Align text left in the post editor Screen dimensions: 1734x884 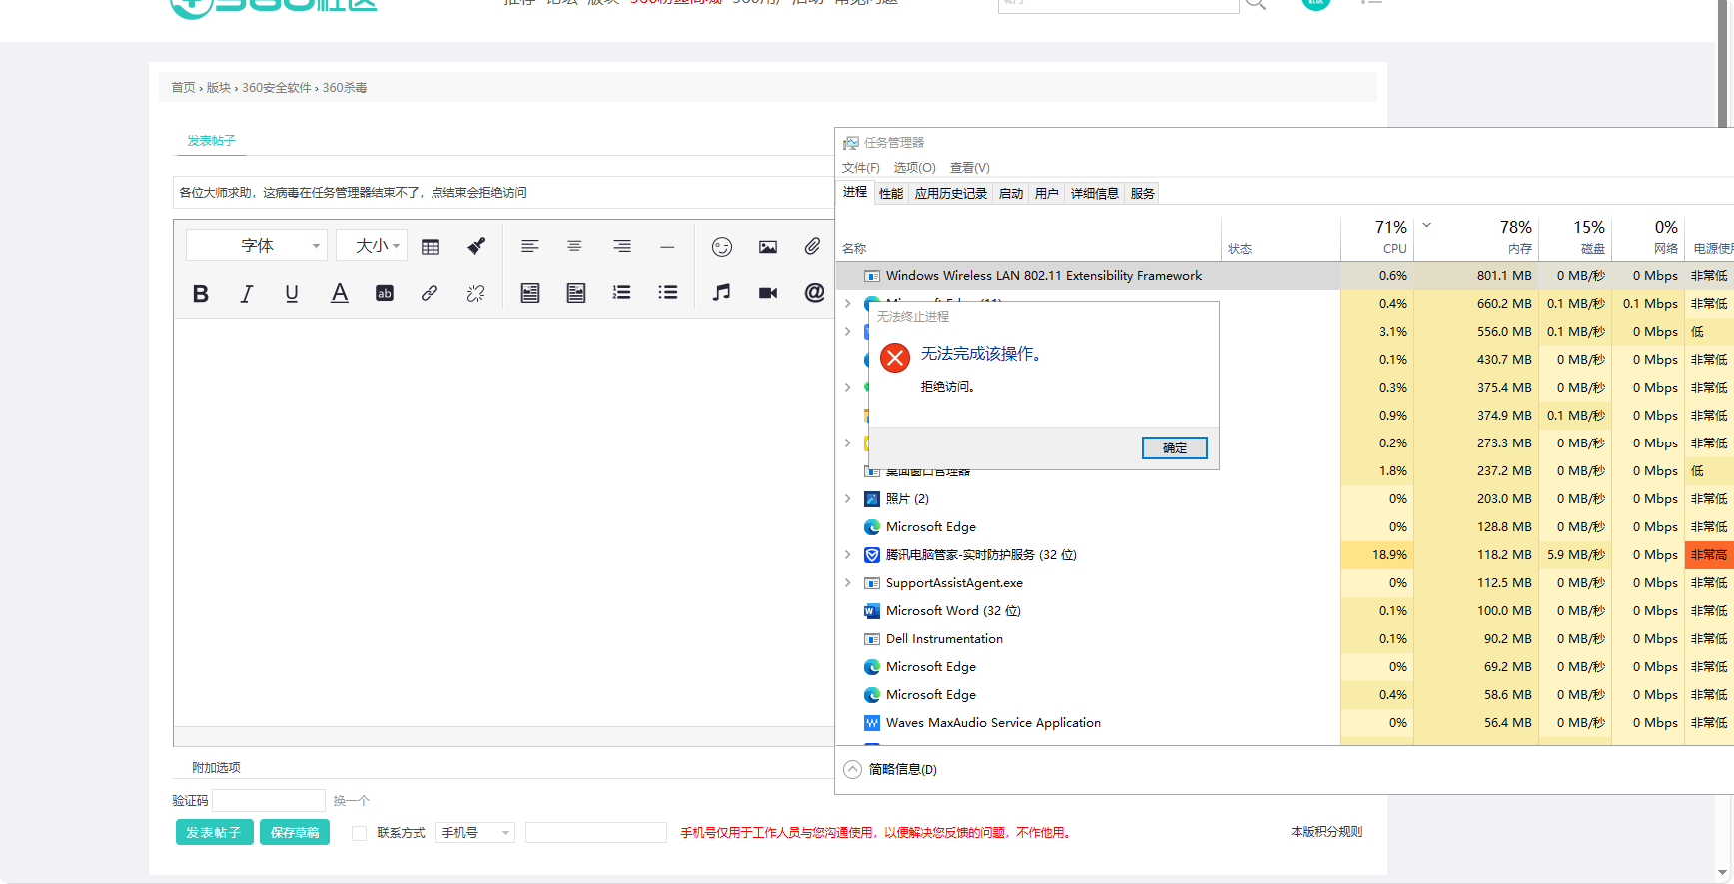(529, 246)
